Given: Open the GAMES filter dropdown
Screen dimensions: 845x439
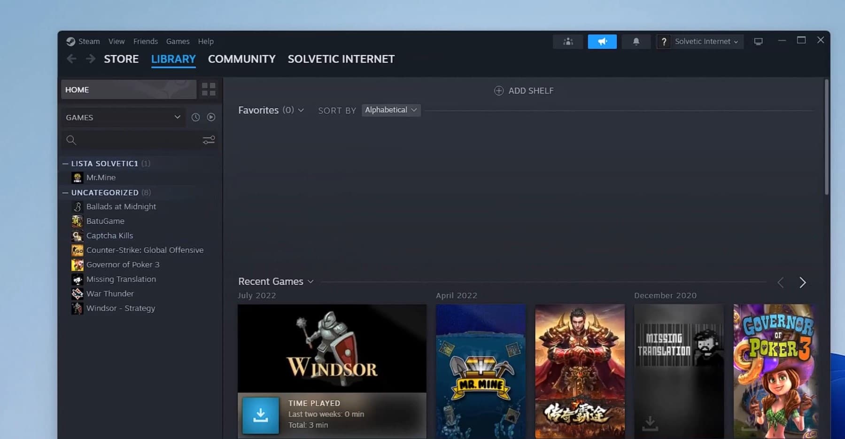Looking at the screenshot, I should coord(123,118).
